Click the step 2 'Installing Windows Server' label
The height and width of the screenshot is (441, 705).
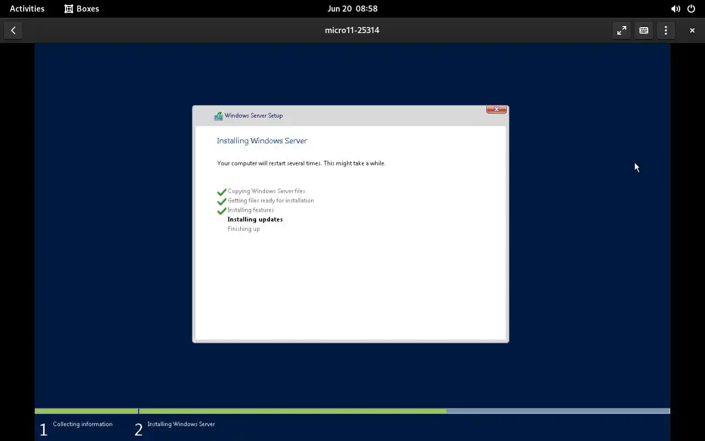[x=181, y=424]
